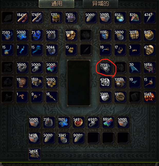Switch to the 通用 tab

coord(56,4)
